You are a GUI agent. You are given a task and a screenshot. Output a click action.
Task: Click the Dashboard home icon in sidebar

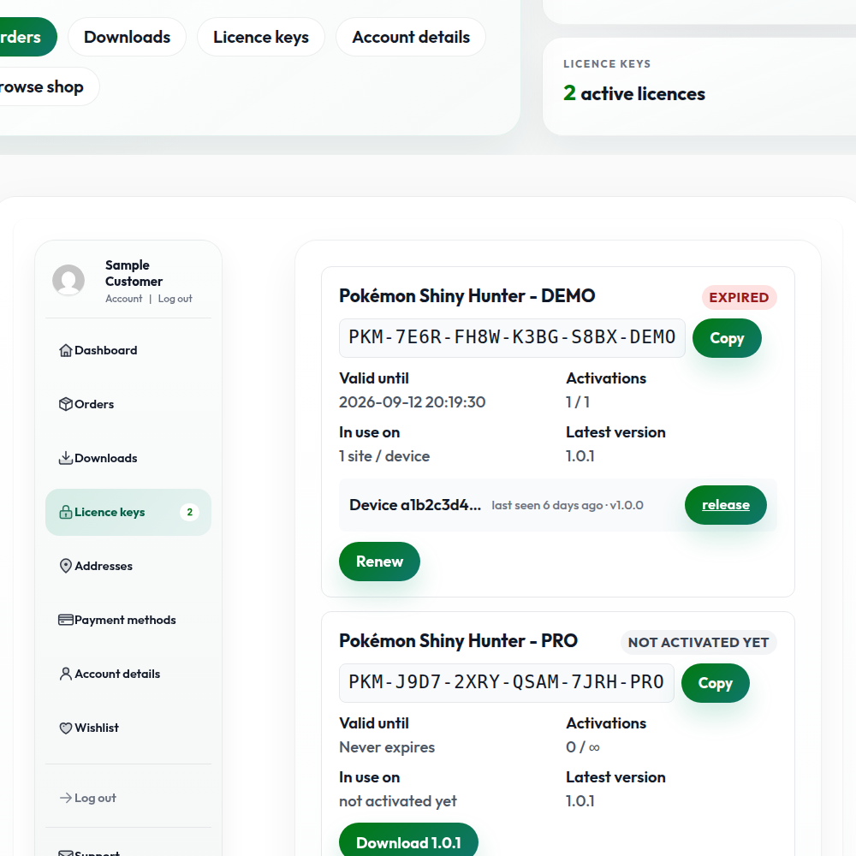(x=66, y=350)
